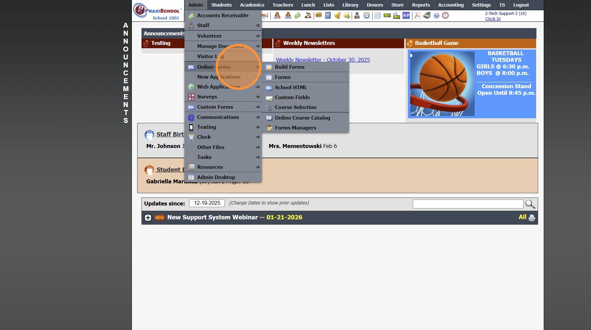Image resolution: width=591 pixels, height=330 pixels.
Task: Click the announcements megaphone icon
Action: coord(264,15)
